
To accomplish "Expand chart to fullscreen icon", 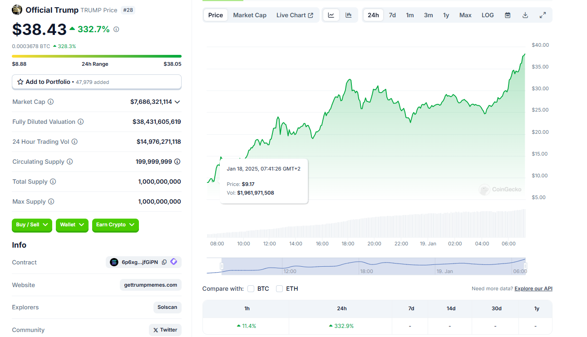I will point(543,15).
